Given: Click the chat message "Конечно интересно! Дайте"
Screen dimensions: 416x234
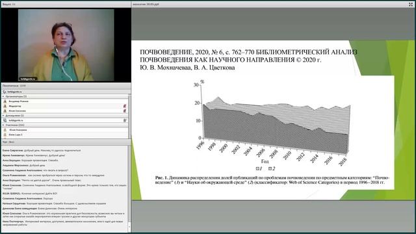Looking at the screenshot, I should click(x=29, y=194).
